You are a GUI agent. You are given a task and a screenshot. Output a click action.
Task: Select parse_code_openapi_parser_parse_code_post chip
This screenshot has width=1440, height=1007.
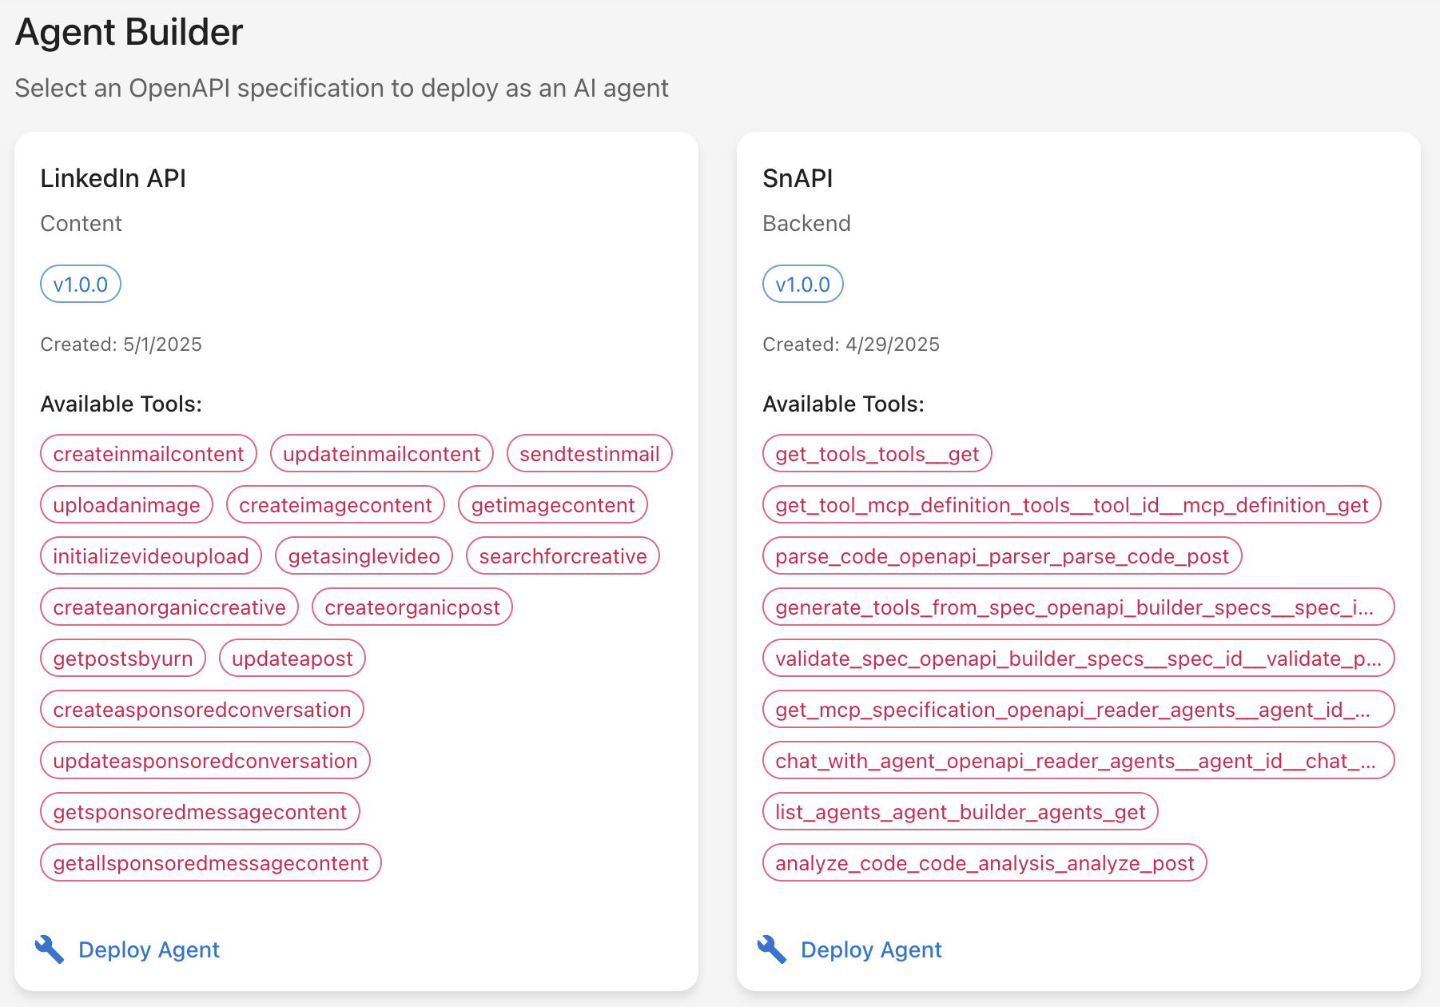(1002, 556)
